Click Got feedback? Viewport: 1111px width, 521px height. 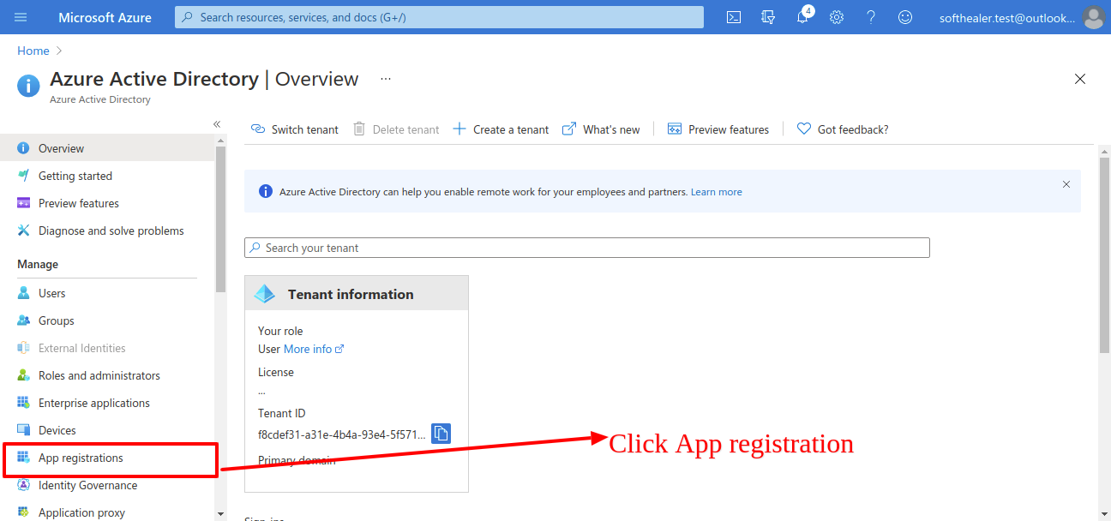pos(843,129)
